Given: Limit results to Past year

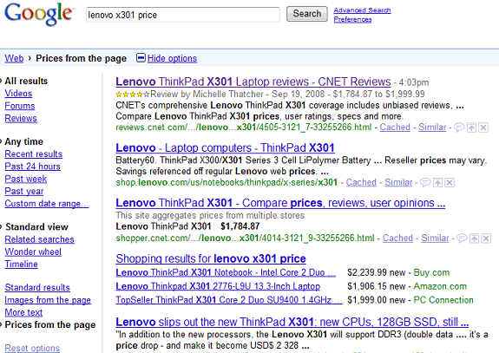Looking at the screenshot, I should (x=24, y=192).
